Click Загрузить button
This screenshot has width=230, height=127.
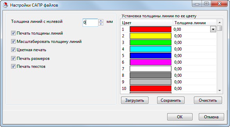[135, 100]
